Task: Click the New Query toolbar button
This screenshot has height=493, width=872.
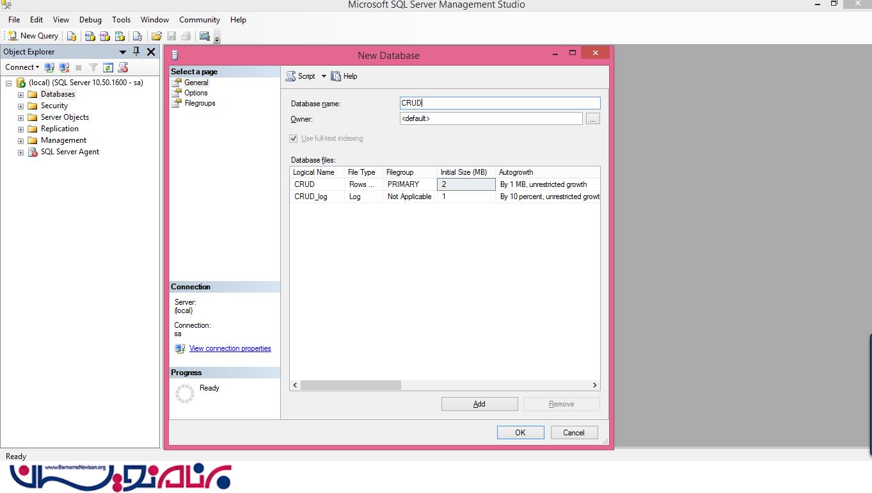Action: pyautogui.click(x=33, y=36)
